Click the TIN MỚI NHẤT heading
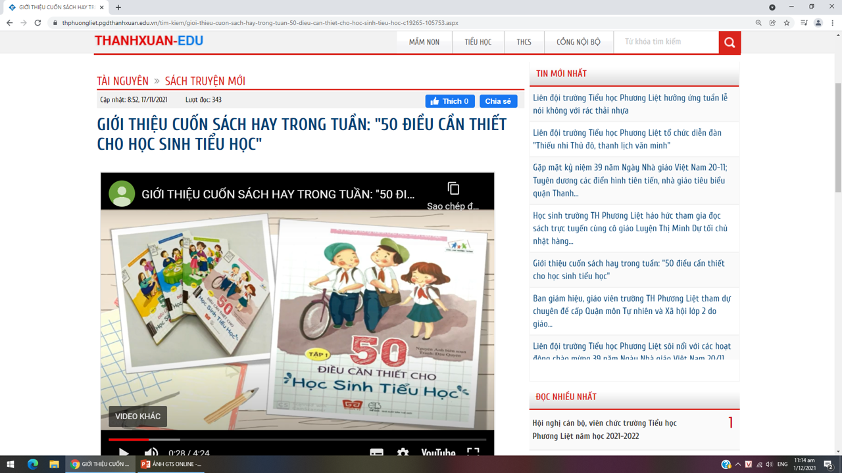 [x=561, y=74]
